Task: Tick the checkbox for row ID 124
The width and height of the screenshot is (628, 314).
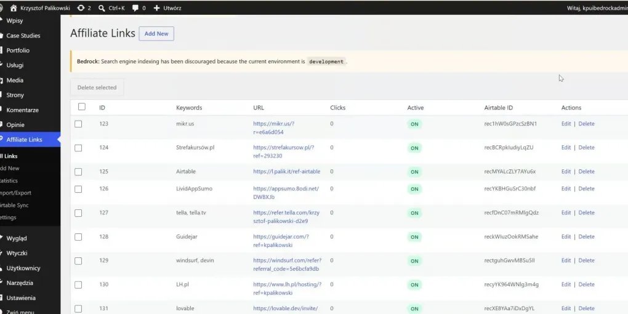Action: pyautogui.click(x=78, y=148)
